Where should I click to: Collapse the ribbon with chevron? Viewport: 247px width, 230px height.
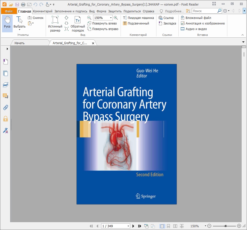243,35
